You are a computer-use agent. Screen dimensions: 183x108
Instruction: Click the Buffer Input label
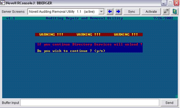point(10,103)
